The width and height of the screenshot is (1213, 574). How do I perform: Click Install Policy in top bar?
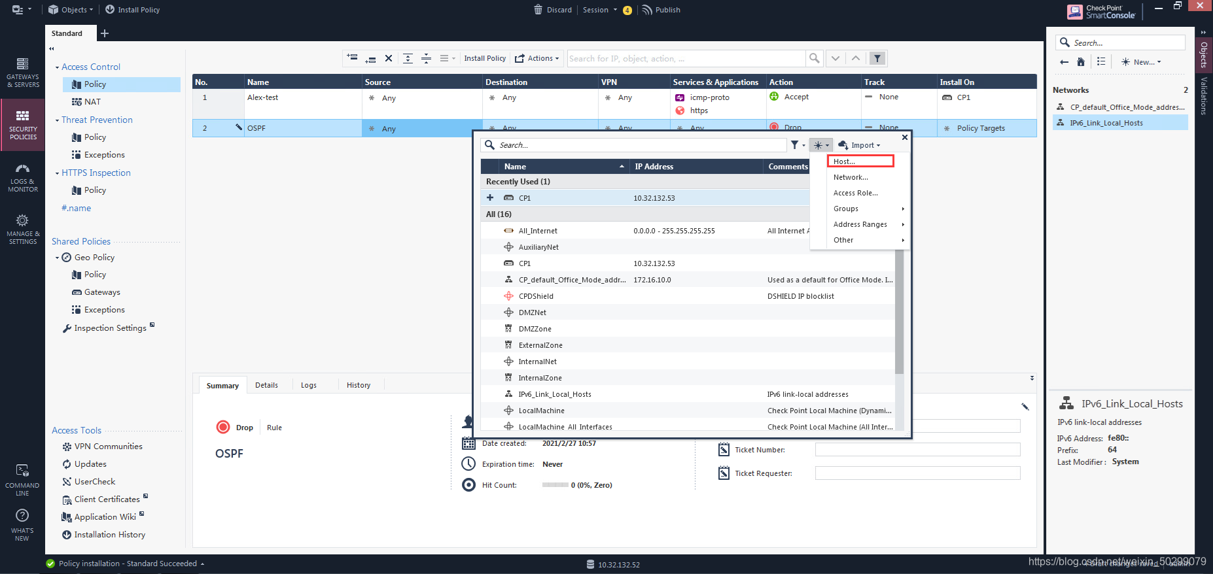[x=132, y=10]
